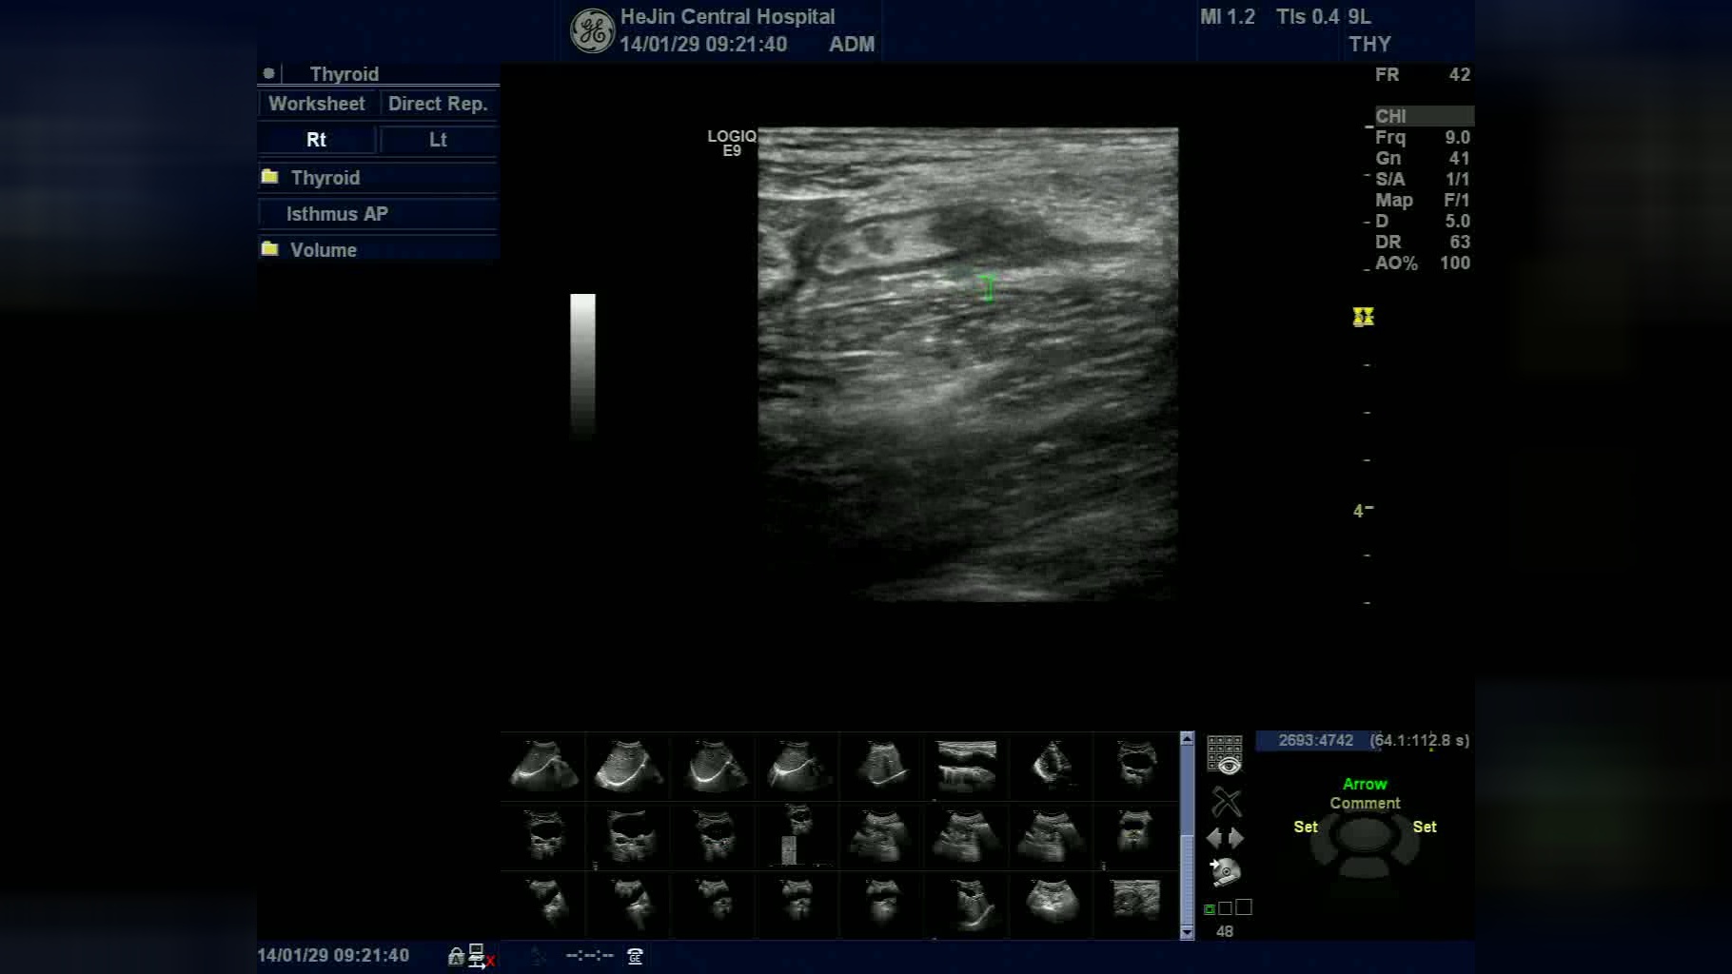1732x974 pixels.
Task: Click the yellow focal zone marker
Action: 1363,317
